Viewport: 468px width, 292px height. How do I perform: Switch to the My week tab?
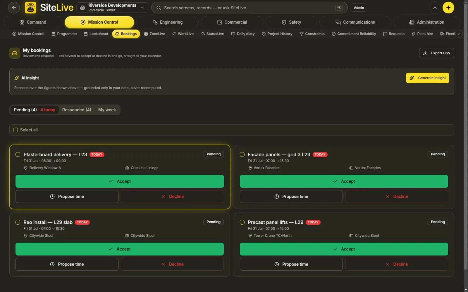tap(107, 110)
